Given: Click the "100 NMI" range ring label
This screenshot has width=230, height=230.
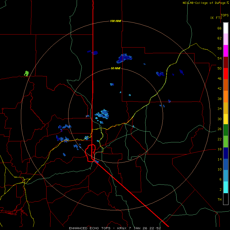Looking at the screenshot, I should 116,21.
